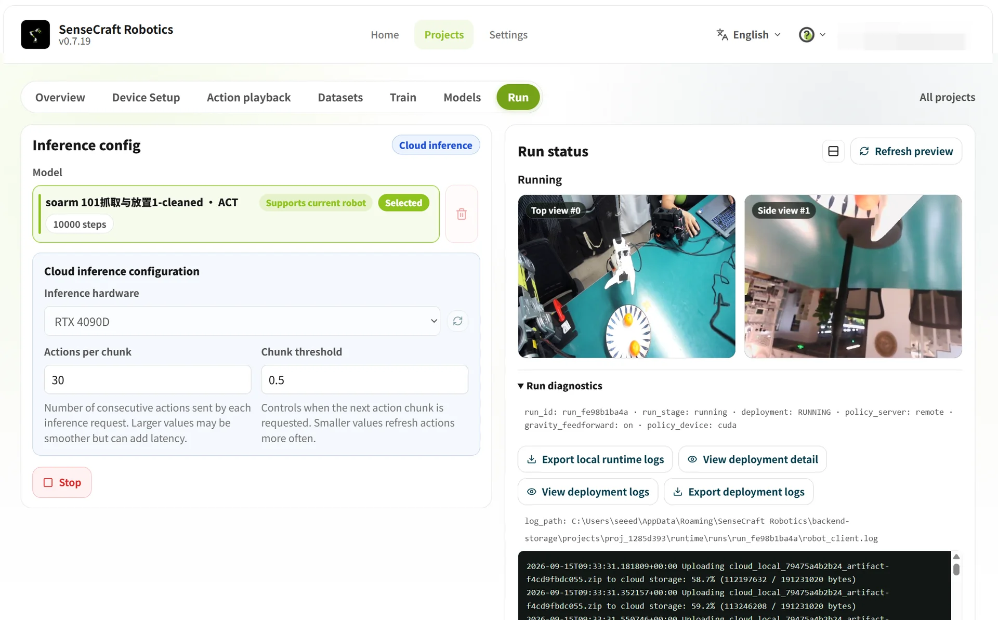Screen dimensions: 998x620
Task: Click Refresh preview button
Action: pos(906,151)
